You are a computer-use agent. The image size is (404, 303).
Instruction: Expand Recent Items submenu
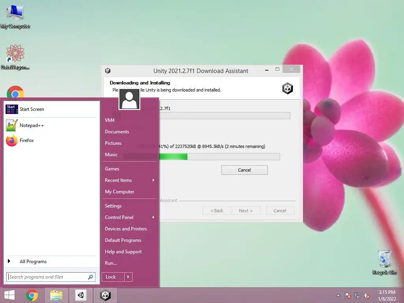(x=129, y=180)
